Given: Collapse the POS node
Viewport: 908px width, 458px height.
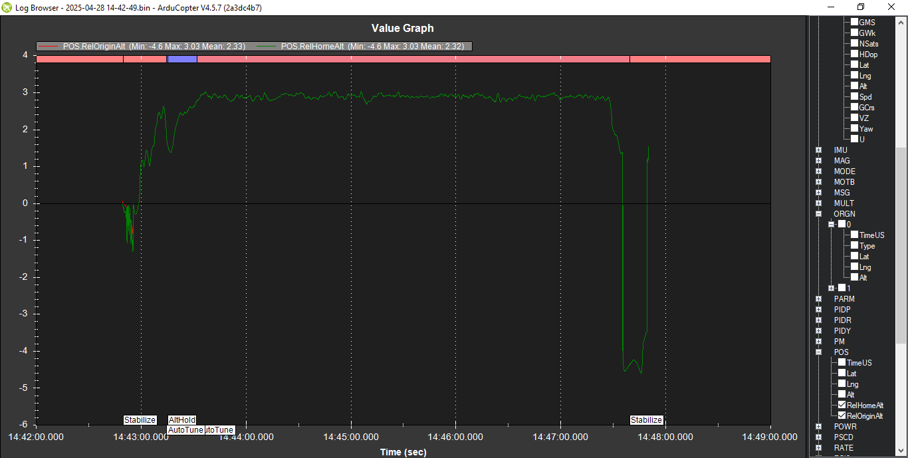Looking at the screenshot, I should pyautogui.click(x=819, y=352).
